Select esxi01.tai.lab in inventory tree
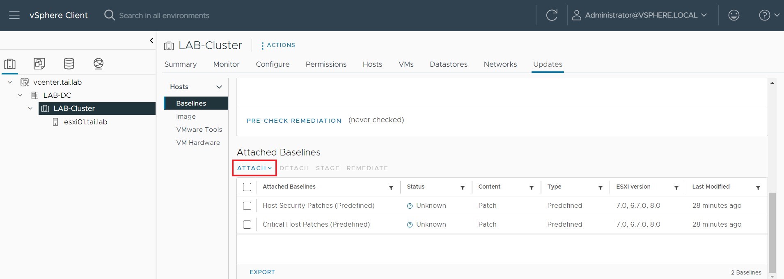 click(85, 122)
